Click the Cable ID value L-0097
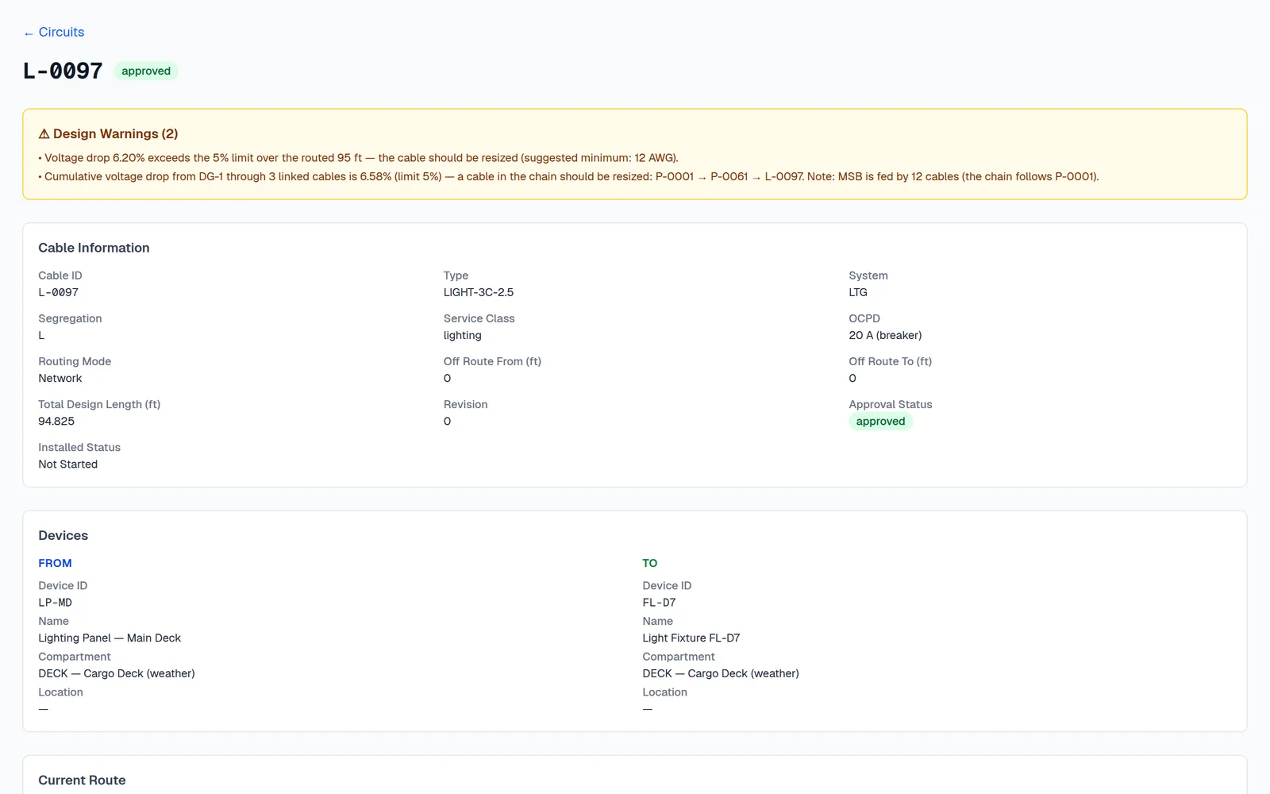This screenshot has width=1270, height=794. coord(59,292)
